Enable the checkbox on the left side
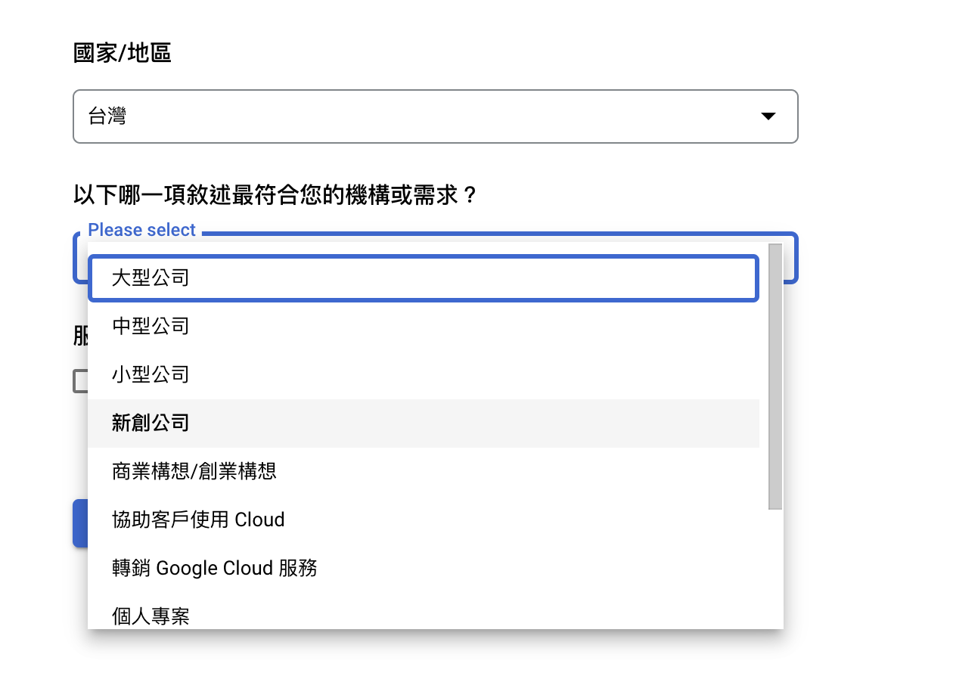 coord(80,381)
